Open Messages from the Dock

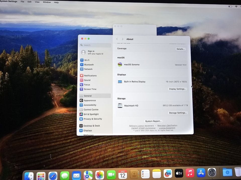(x=65, y=175)
